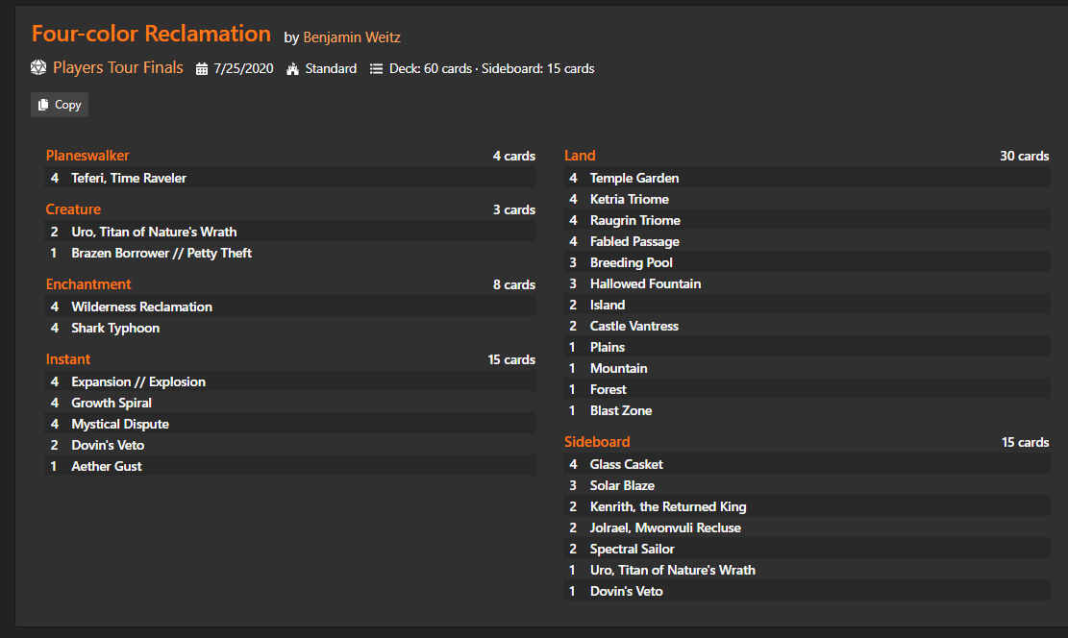Open the Blast Zone land card
The image size is (1068, 638).
pos(620,410)
